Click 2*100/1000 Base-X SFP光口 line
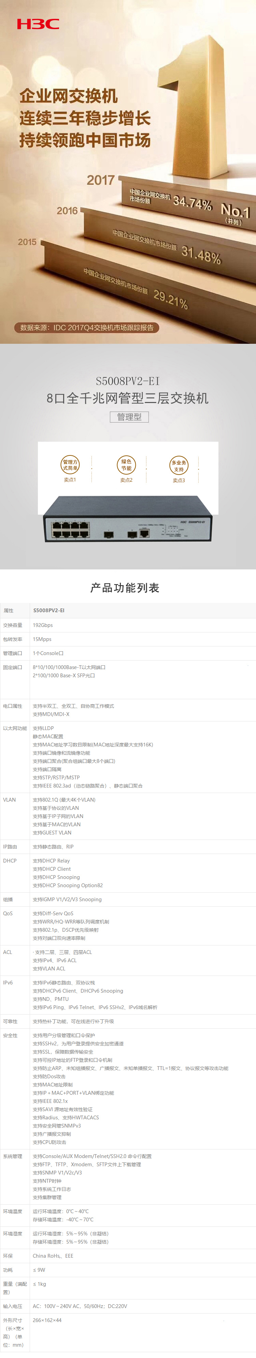 coord(63,675)
